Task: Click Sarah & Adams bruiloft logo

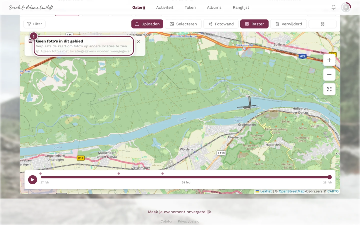Action: 31,7
